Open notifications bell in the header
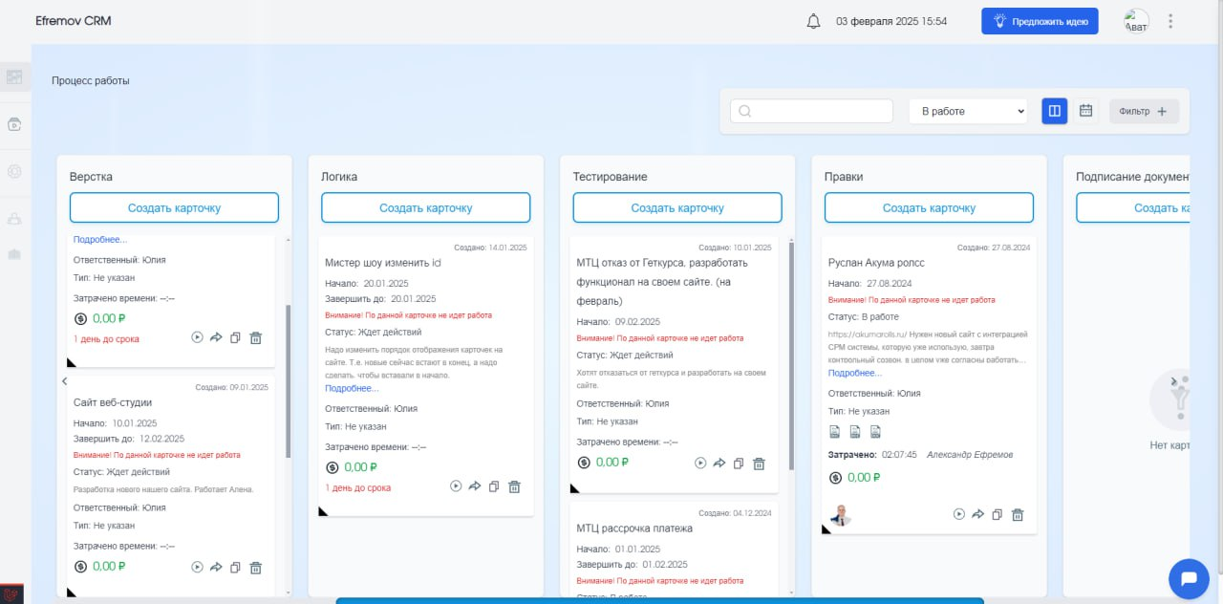 point(814,21)
